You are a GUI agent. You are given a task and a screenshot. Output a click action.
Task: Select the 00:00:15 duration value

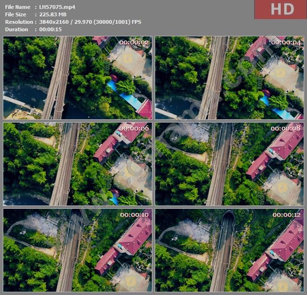coord(50,29)
